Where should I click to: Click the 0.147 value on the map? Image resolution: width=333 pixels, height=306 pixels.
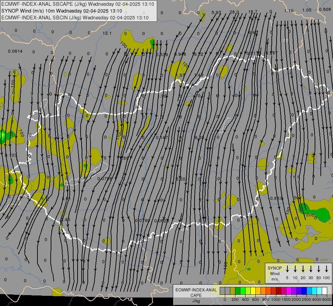(x=162, y=138)
